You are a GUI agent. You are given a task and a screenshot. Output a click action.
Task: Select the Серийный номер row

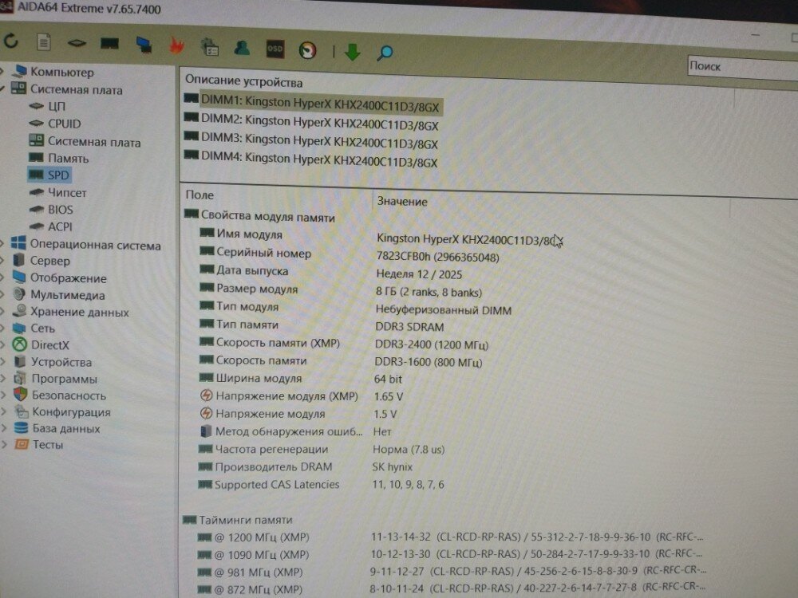pos(350,255)
